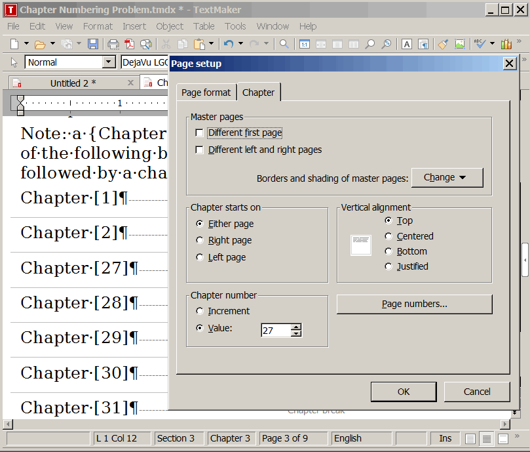
Task: Select Right page radio option
Action: (x=200, y=241)
